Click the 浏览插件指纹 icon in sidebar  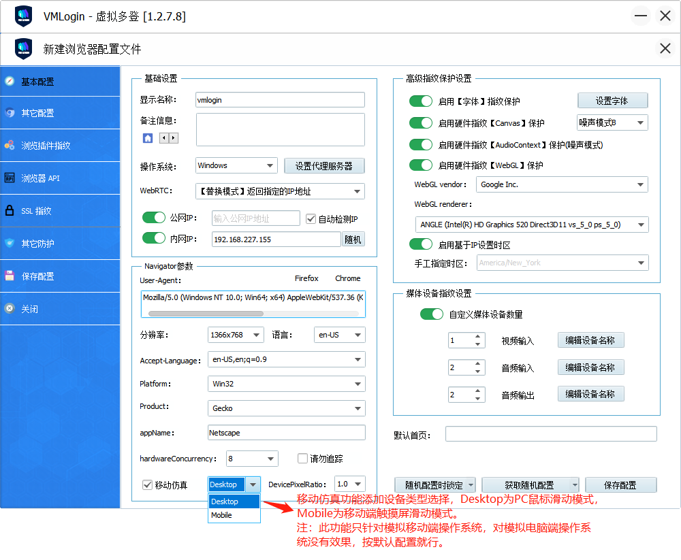(10, 146)
